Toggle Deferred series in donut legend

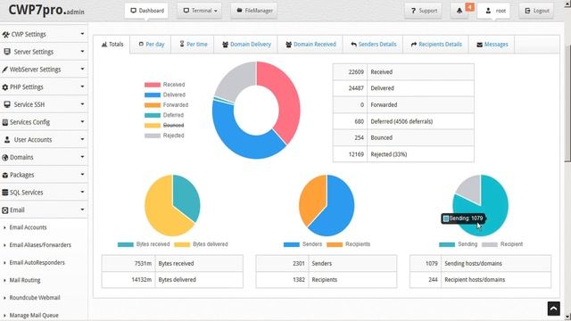tap(164, 115)
